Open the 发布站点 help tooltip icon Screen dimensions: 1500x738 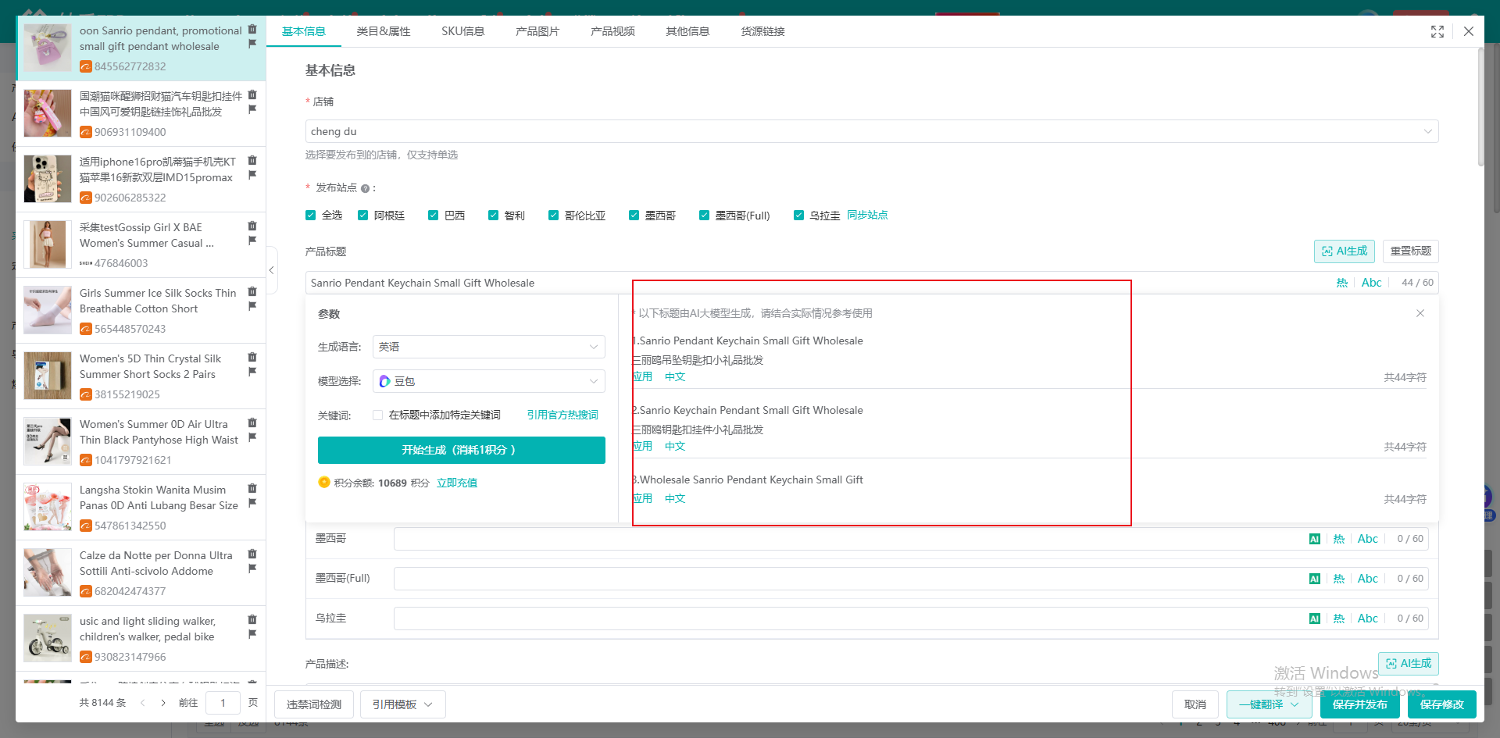coord(365,188)
